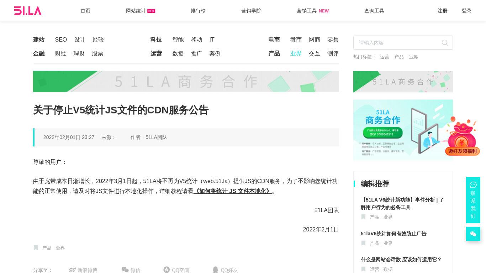Select the 科技 category
Viewport: 486px width, 273px height.
click(x=156, y=40)
